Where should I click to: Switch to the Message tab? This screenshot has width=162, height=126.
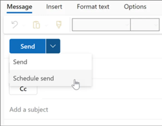pyautogui.click(x=19, y=7)
